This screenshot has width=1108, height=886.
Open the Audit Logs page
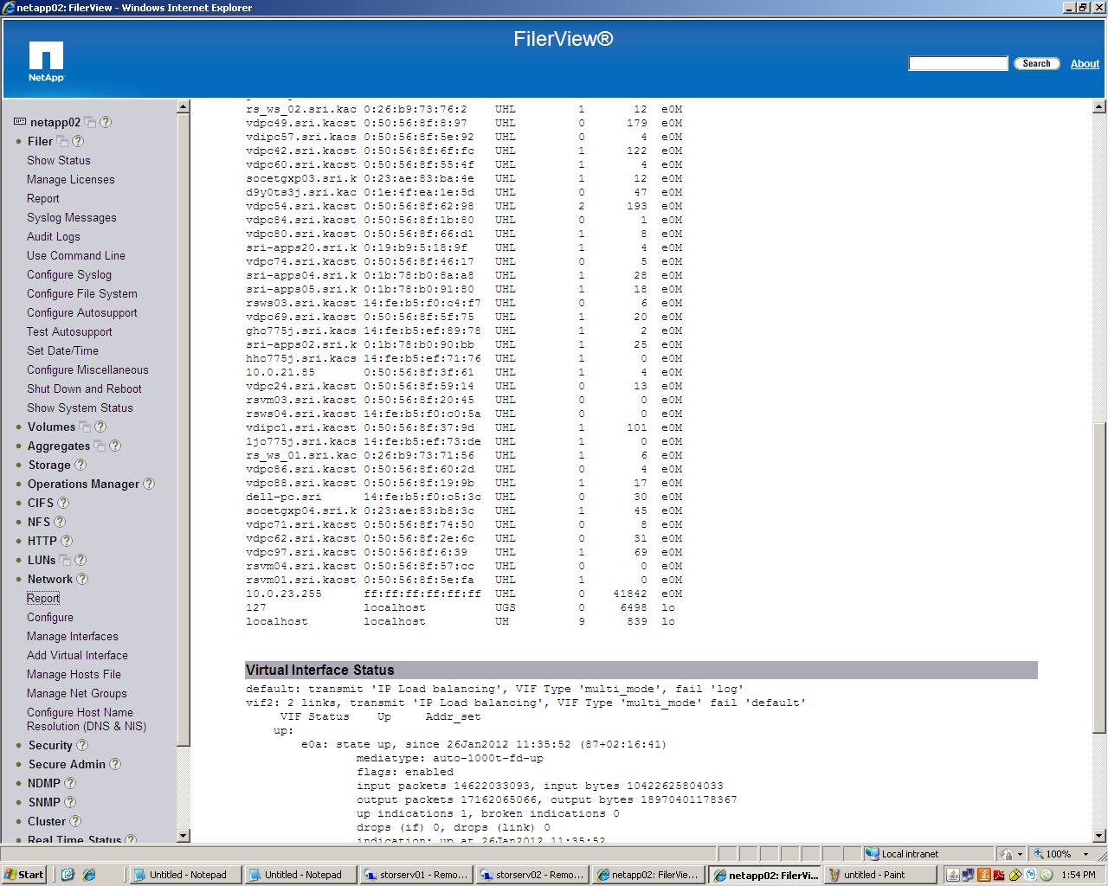pos(54,236)
